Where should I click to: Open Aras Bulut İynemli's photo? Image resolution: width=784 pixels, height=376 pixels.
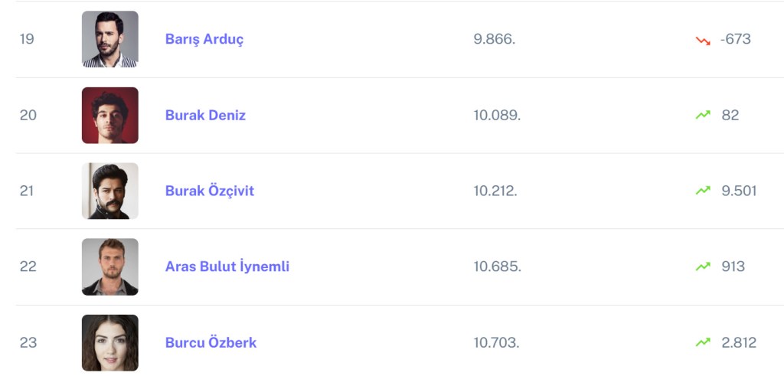pos(110,266)
